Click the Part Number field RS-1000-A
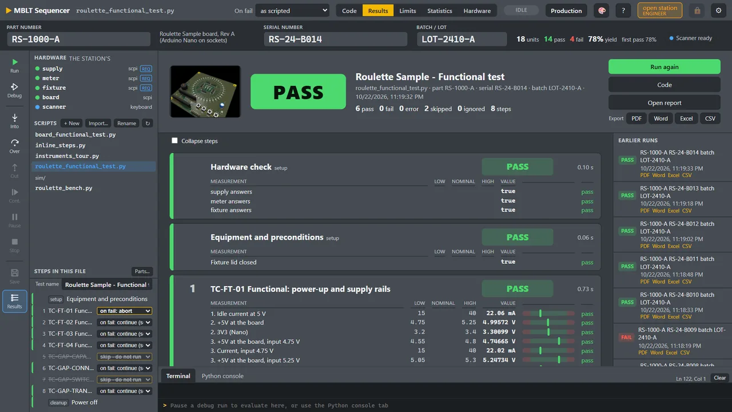 79,39
